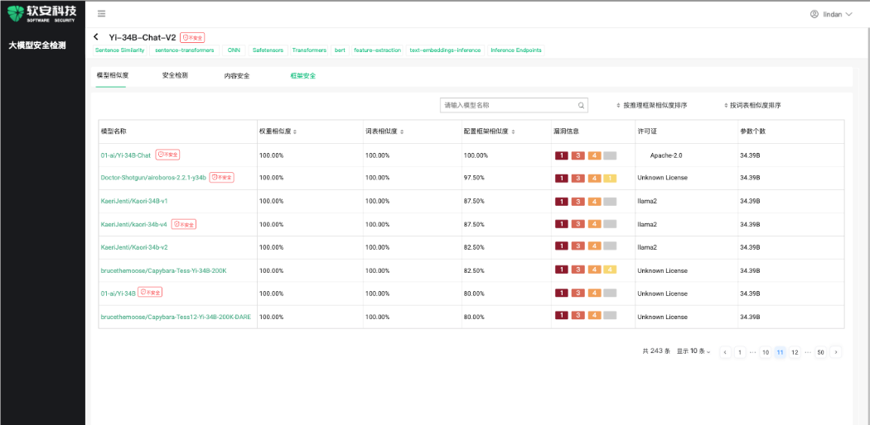This screenshot has height=425, width=870.
Task: Go to page 12 in pagination
Action: tap(795, 352)
